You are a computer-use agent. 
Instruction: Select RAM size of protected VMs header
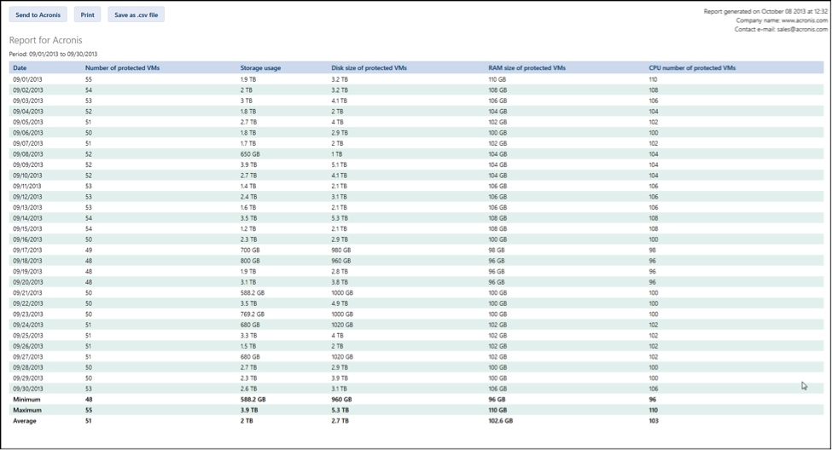(x=527, y=68)
